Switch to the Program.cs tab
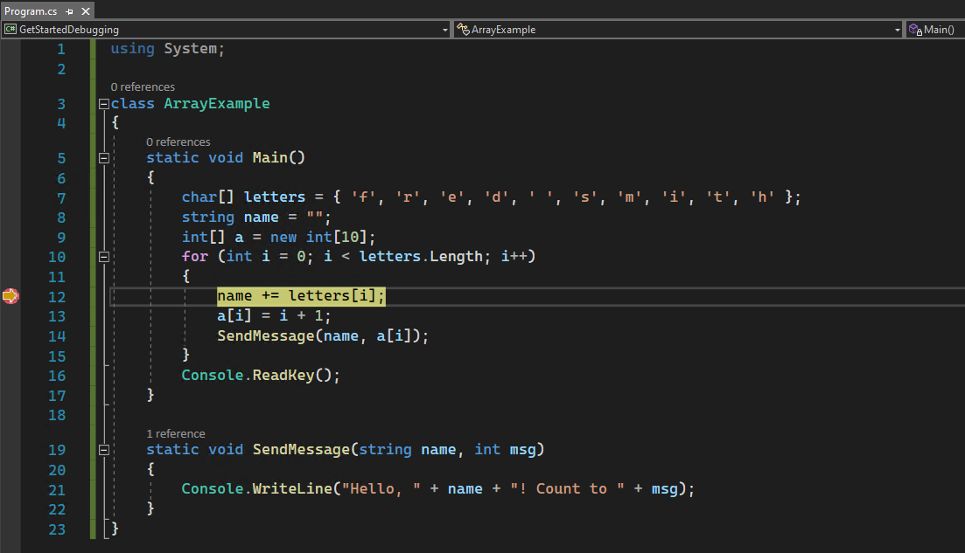Viewport: 965px width, 553px height. pyautogui.click(x=31, y=10)
